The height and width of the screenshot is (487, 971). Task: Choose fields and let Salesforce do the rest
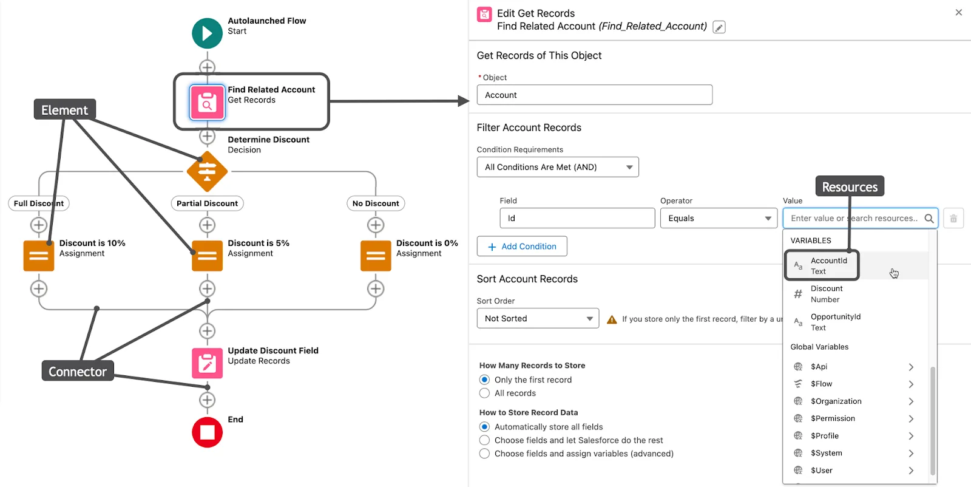click(x=484, y=440)
